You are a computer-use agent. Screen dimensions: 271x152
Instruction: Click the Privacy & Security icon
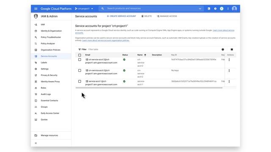tap(36, 75)
